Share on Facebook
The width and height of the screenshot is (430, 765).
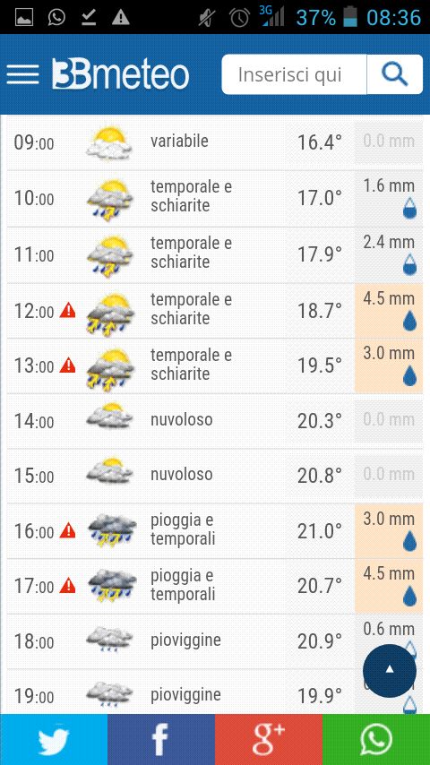161,740
